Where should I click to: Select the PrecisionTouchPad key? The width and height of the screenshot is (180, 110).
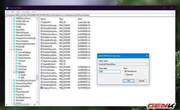pos(24,83)
